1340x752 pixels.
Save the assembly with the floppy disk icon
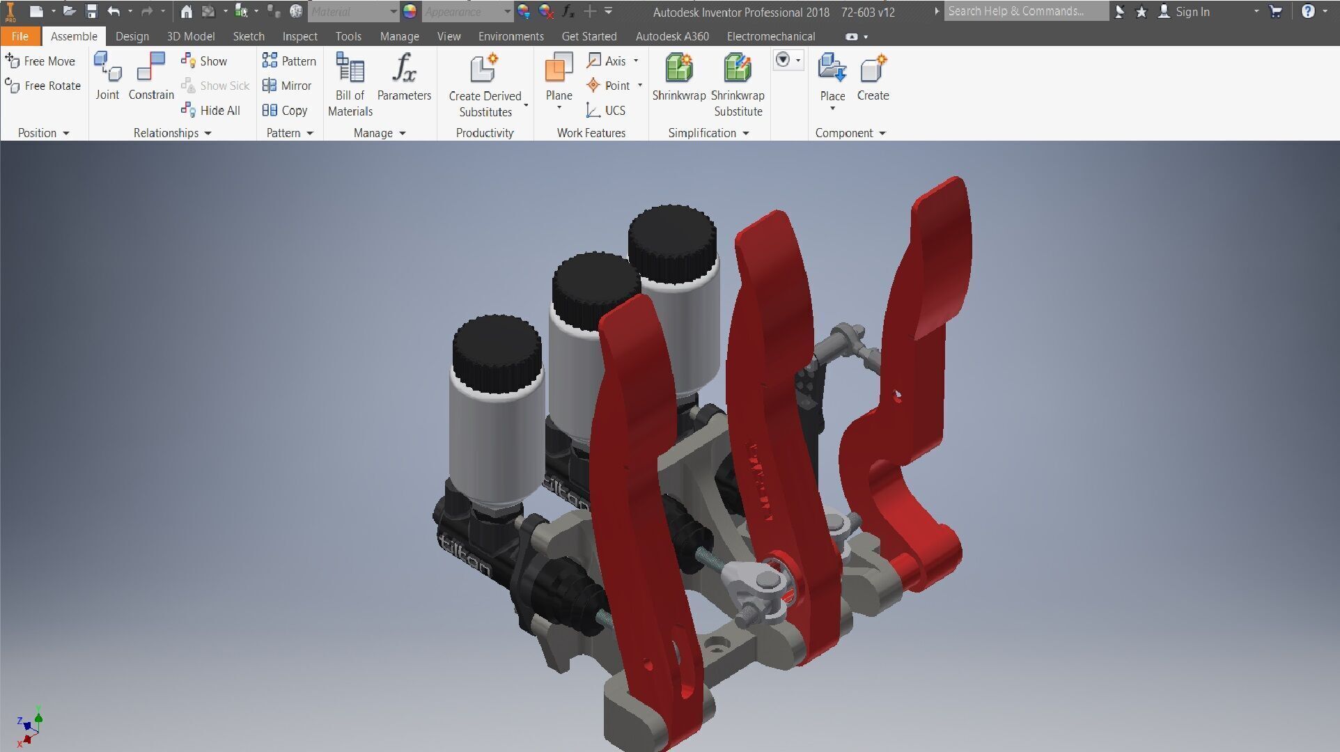(91, 11)
